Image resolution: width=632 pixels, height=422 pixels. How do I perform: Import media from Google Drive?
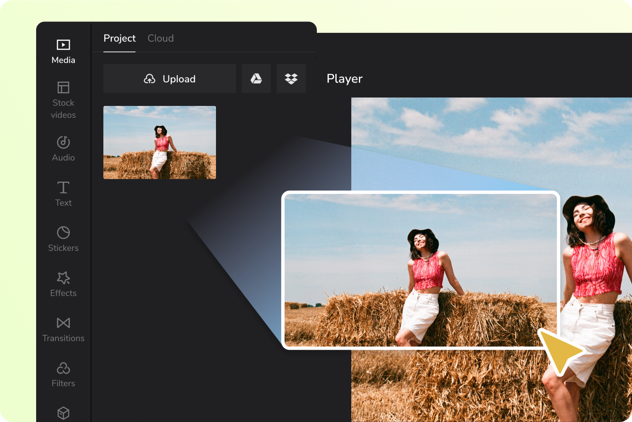[256, 79]
